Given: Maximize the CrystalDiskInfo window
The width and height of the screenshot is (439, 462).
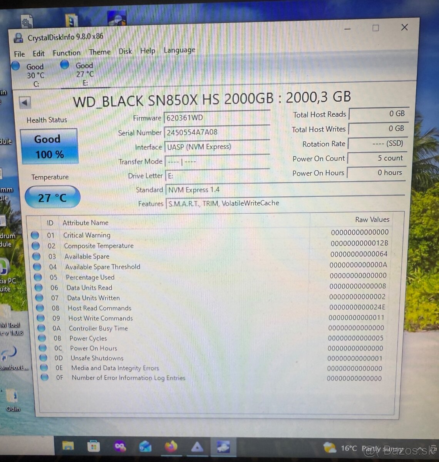Looking at the screenshot, I should coord(375,28).
